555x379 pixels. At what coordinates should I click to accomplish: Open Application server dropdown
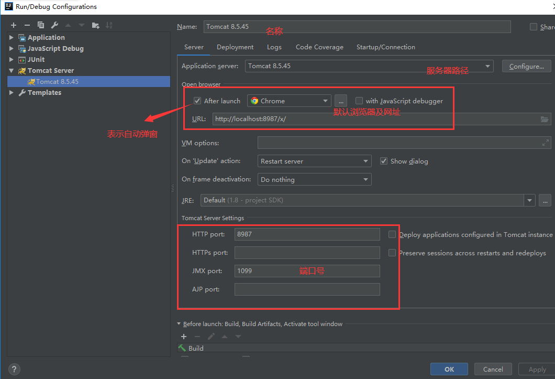(487, 66)
